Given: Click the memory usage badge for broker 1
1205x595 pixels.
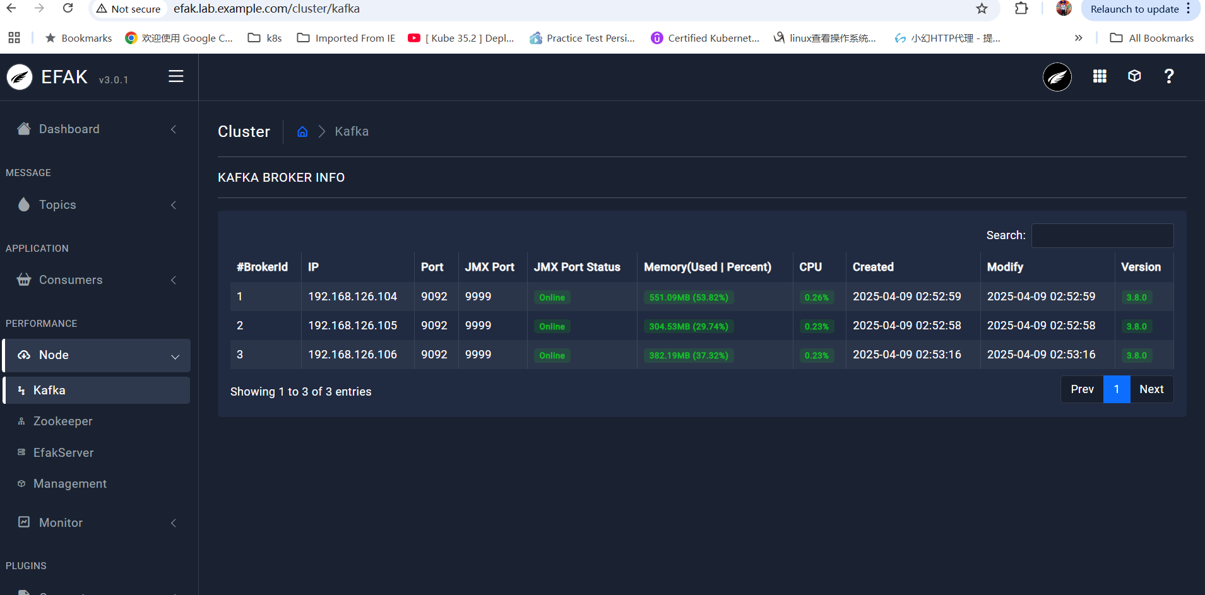Looking at the screenshot, I should [689, 297].
